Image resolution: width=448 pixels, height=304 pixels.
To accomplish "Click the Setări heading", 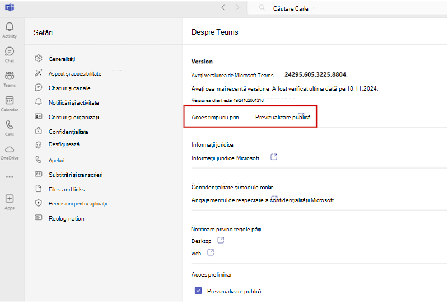I will pyautogui.click(x=43, y=32).
